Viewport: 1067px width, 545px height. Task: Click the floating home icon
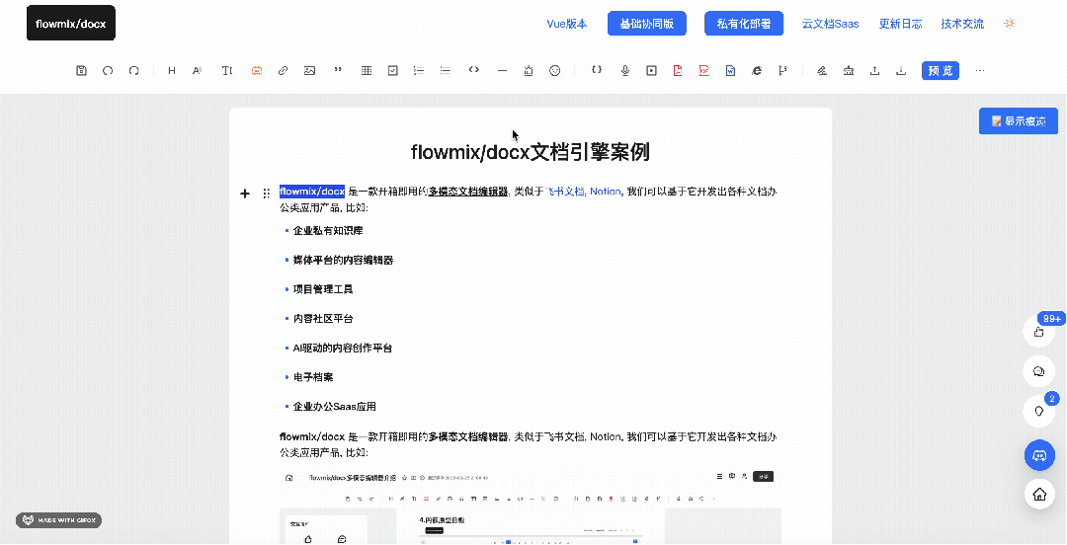pos(1039,495)
